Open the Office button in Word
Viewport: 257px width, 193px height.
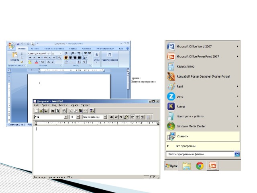(11, 45)
